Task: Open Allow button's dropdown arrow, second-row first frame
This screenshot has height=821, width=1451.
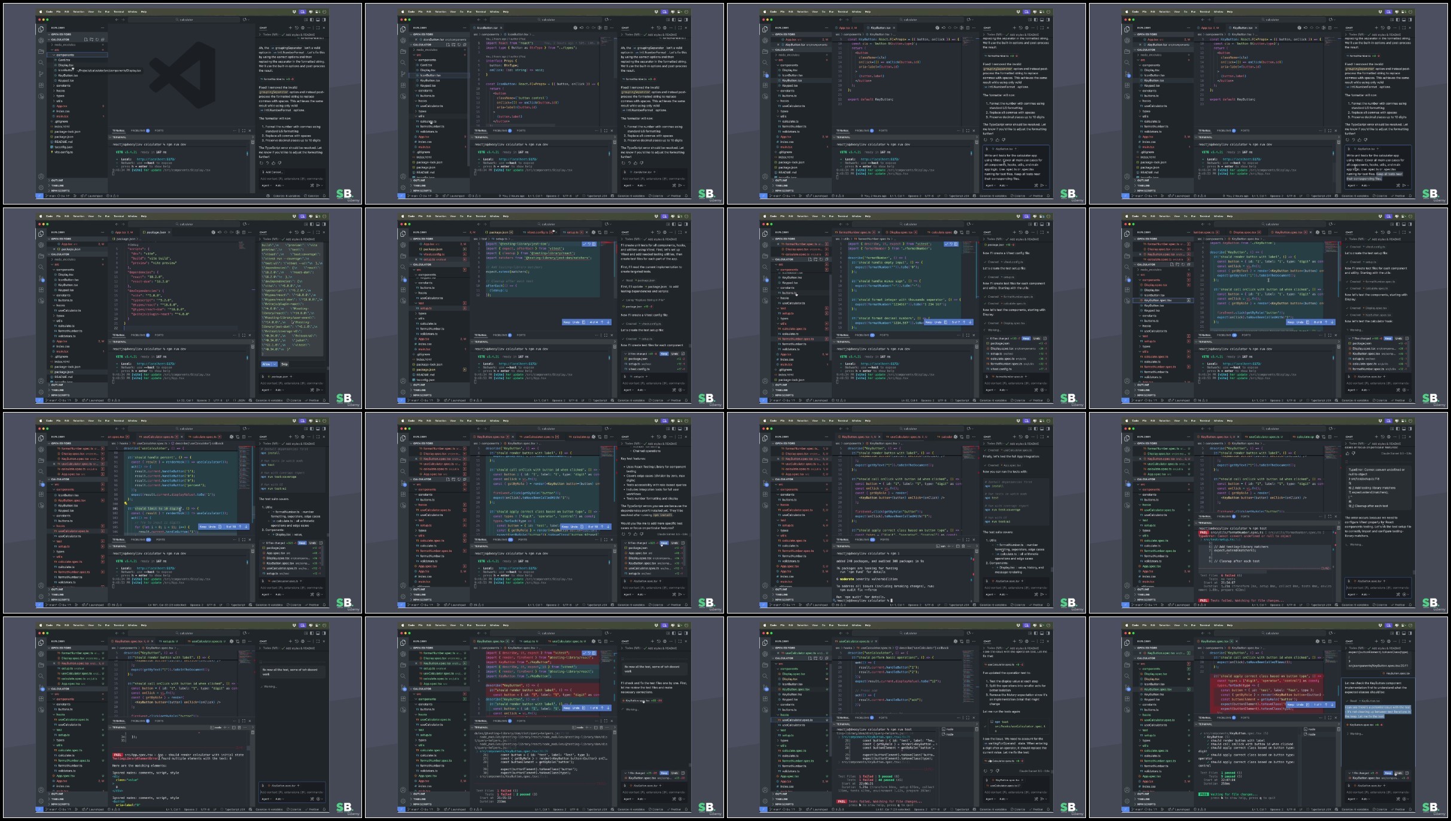Action: 275,364
